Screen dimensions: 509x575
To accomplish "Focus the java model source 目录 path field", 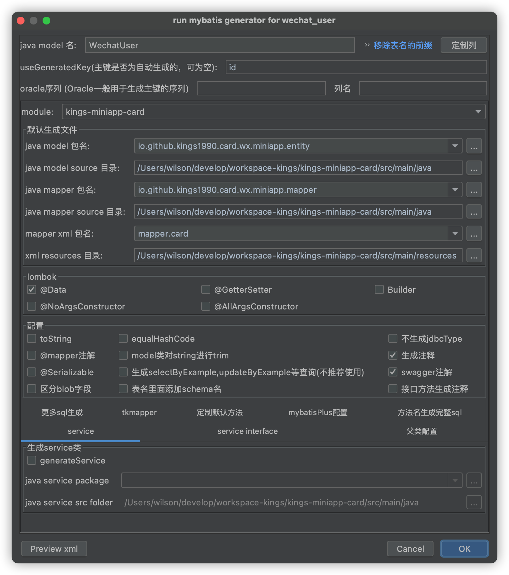I will pyautogui.click(x=298, y=168).
